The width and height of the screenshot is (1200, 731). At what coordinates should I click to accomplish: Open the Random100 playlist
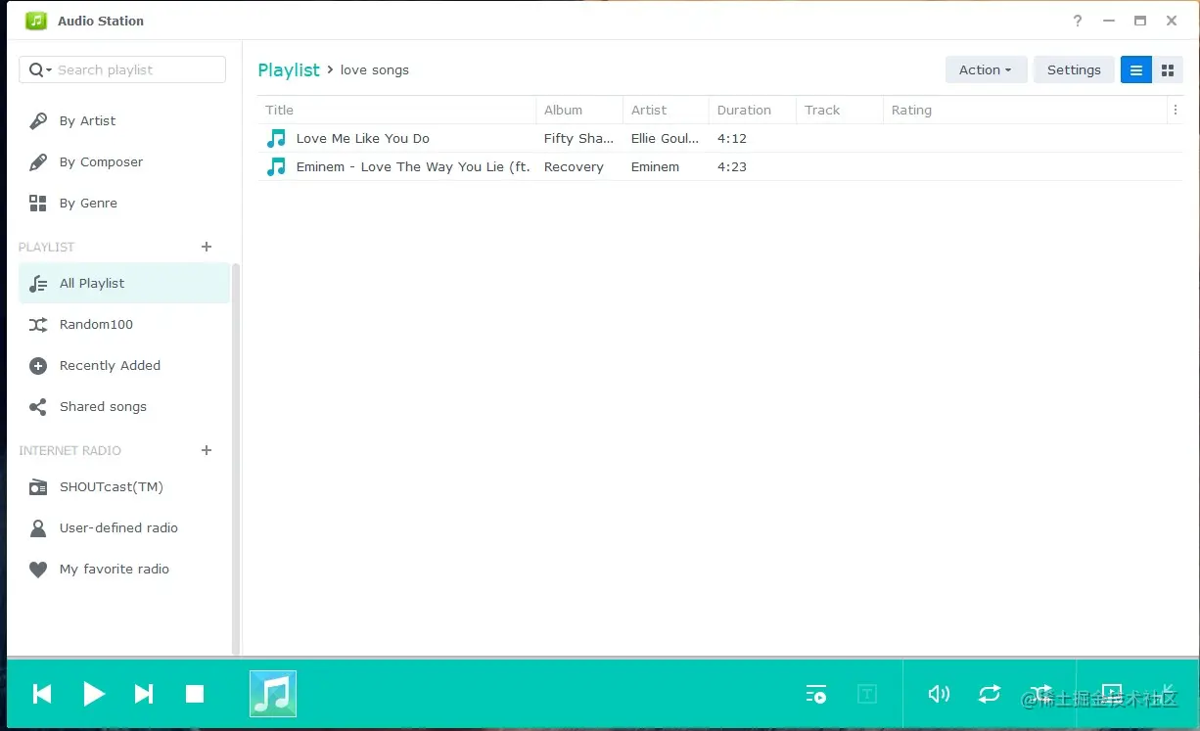[x=124, y=324]
